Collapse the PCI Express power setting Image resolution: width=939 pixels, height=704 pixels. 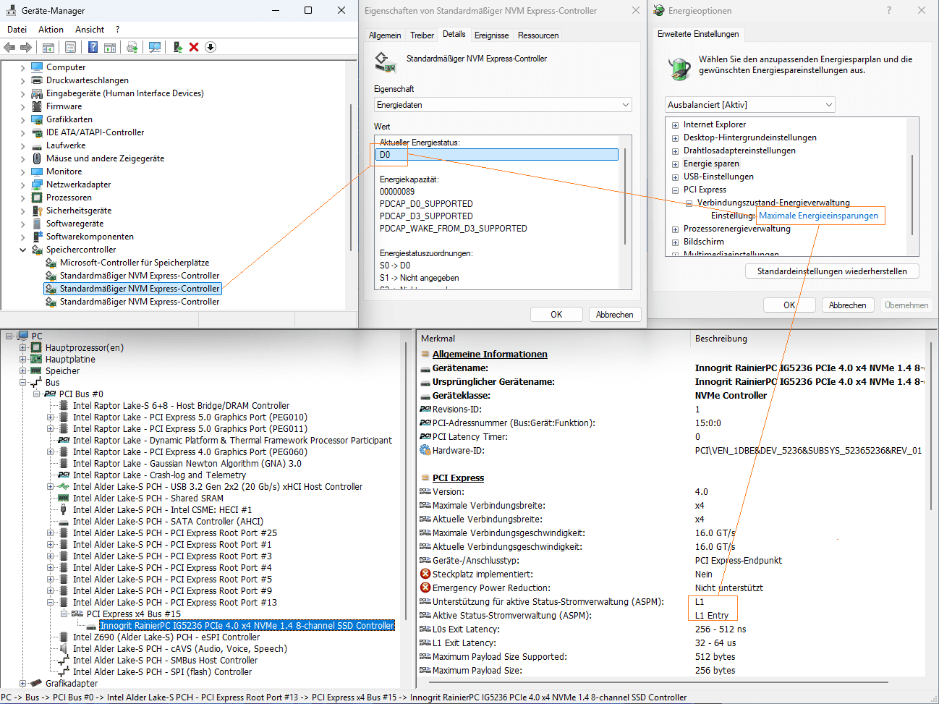pos(675,190)
